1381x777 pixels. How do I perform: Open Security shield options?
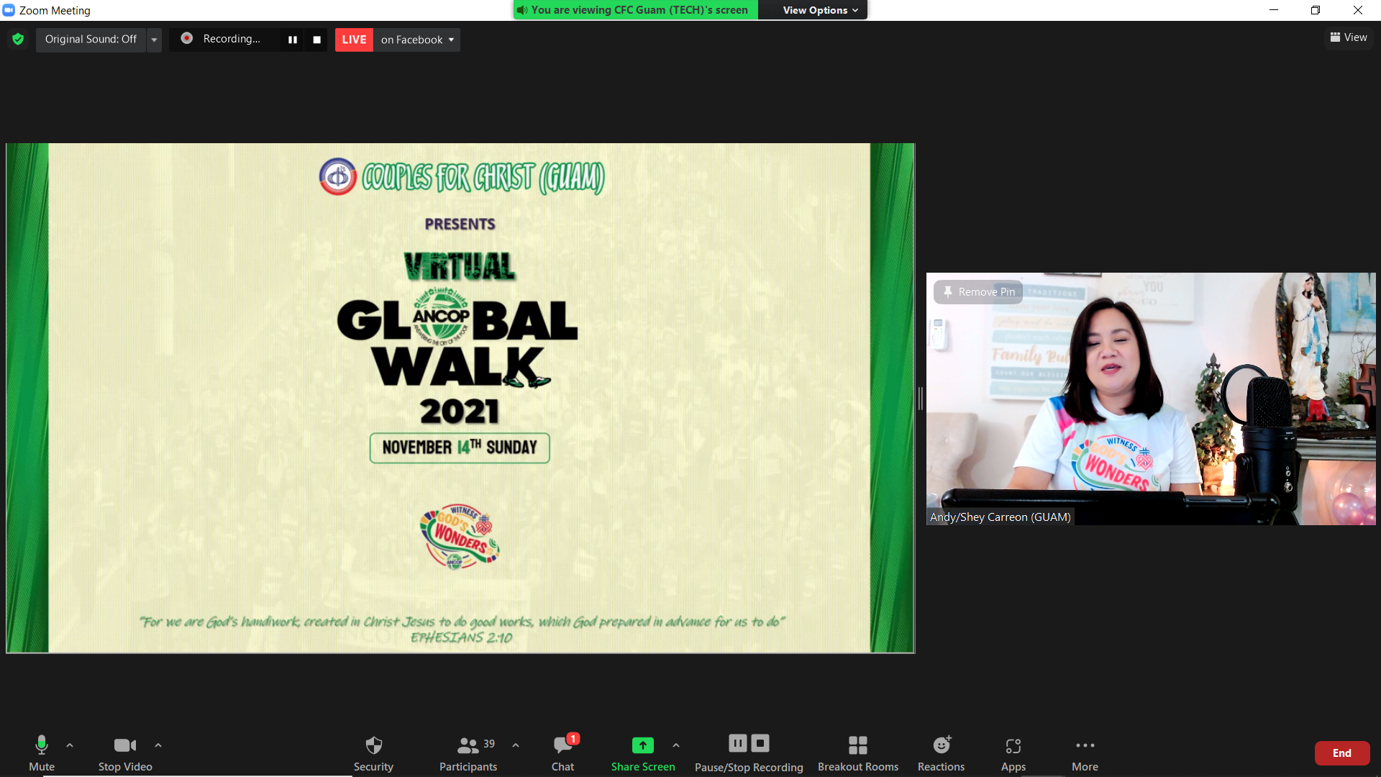pos(373,753)
